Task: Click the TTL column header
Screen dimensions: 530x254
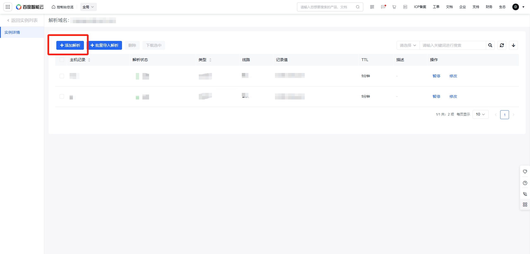Action: coord(365,60)
